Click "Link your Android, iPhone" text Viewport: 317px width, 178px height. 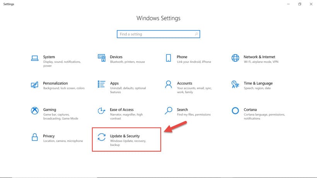click(194, 62)
